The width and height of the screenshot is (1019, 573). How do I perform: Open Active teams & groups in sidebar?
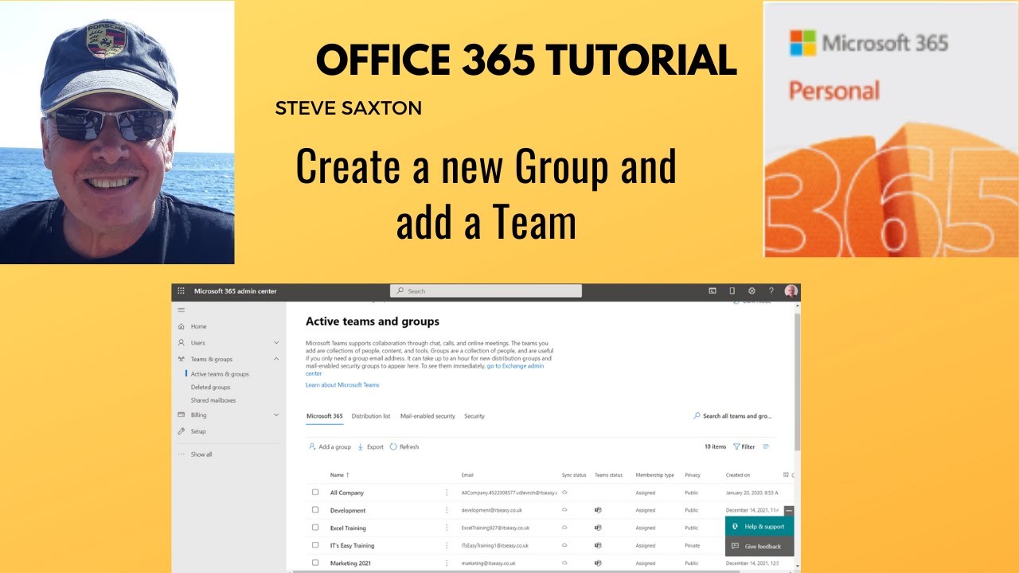220,374
